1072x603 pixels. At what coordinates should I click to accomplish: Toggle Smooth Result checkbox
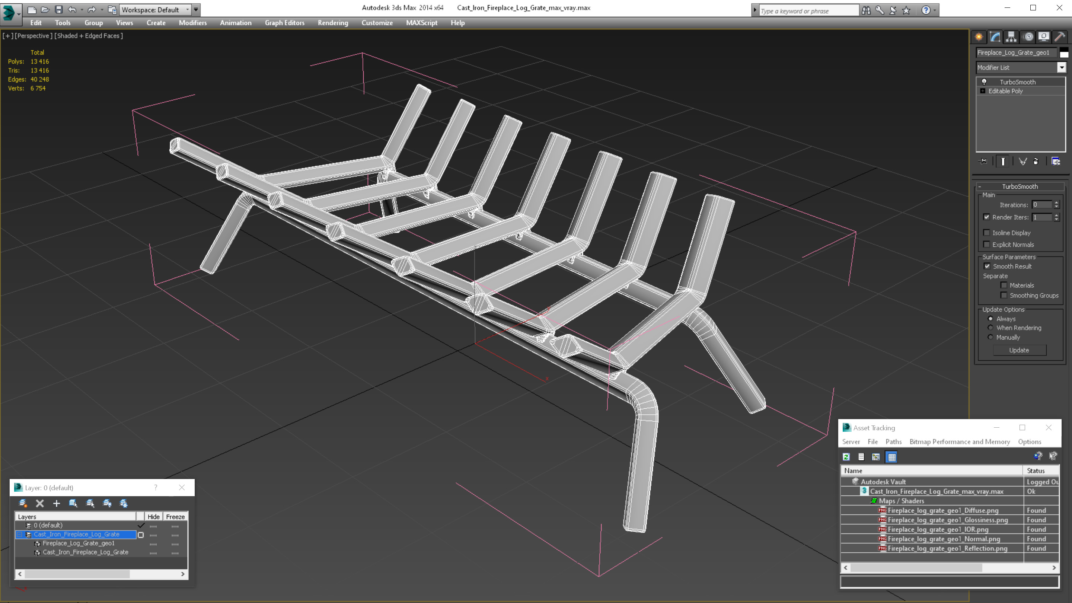pos(987,267)
